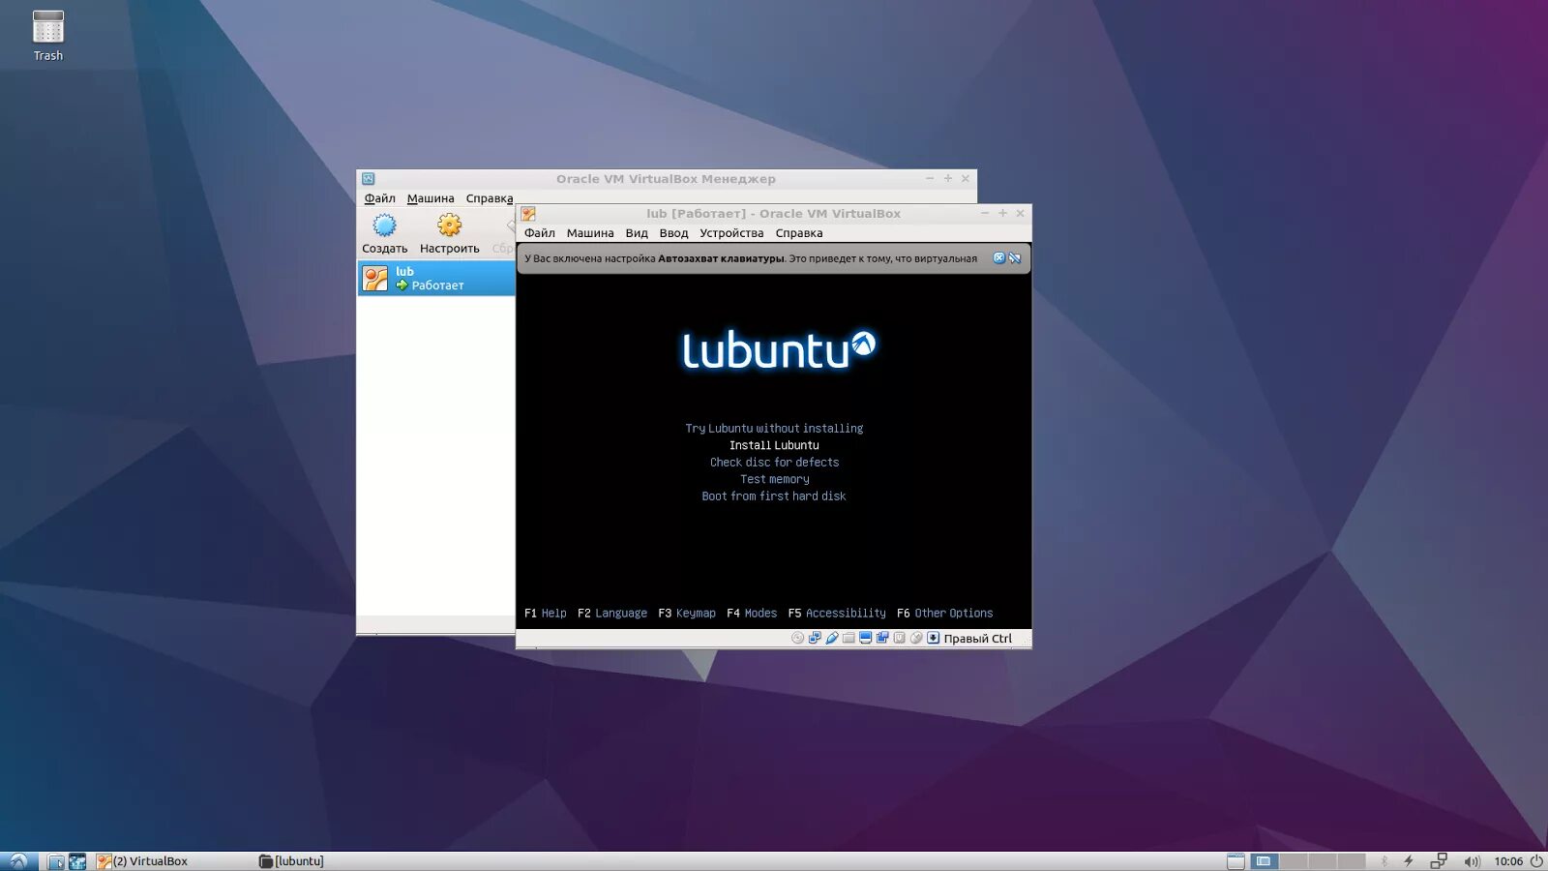Click the optical disk status icon
1548x871 pixels.
797,638
